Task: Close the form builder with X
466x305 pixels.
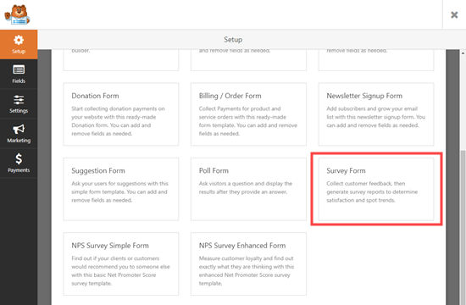Action: coord(454,15)
